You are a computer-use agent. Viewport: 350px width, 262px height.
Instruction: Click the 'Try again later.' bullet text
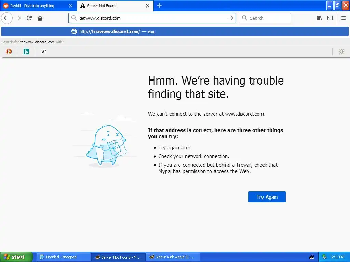pyautogui.click(x=175, y=148)
